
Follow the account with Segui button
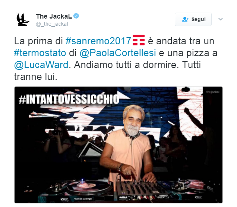tap(193, 19)
